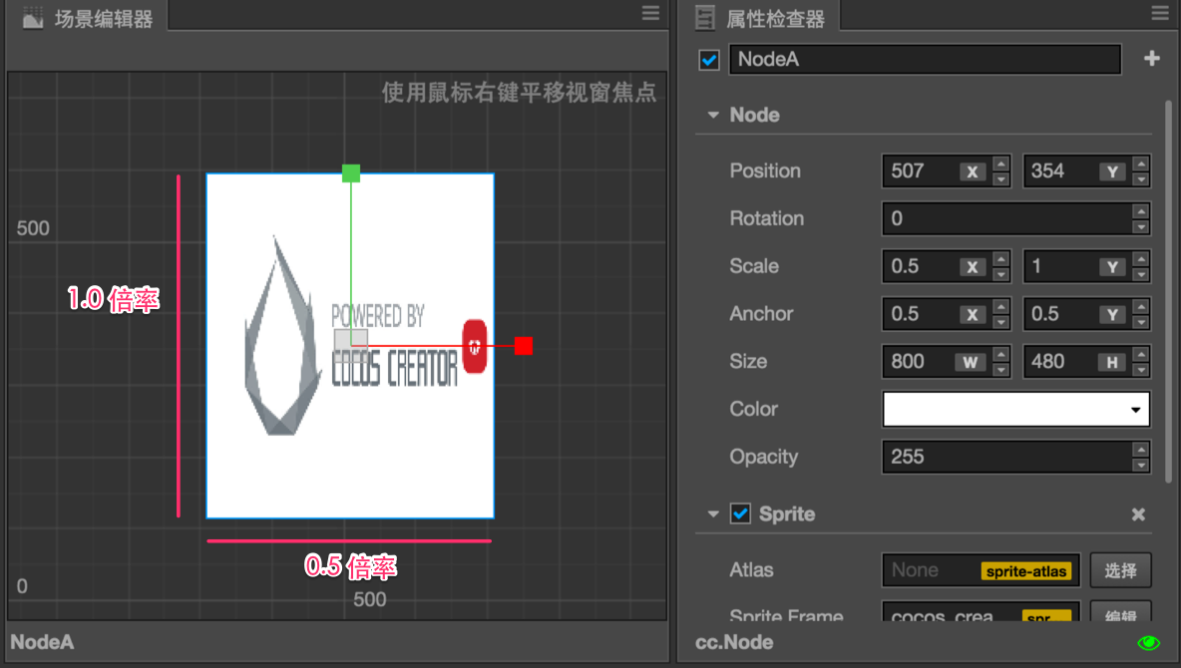Click the 选择 button next to Atlas
This screenshot has height=668, width=1181.
[x=1120, y=570]
